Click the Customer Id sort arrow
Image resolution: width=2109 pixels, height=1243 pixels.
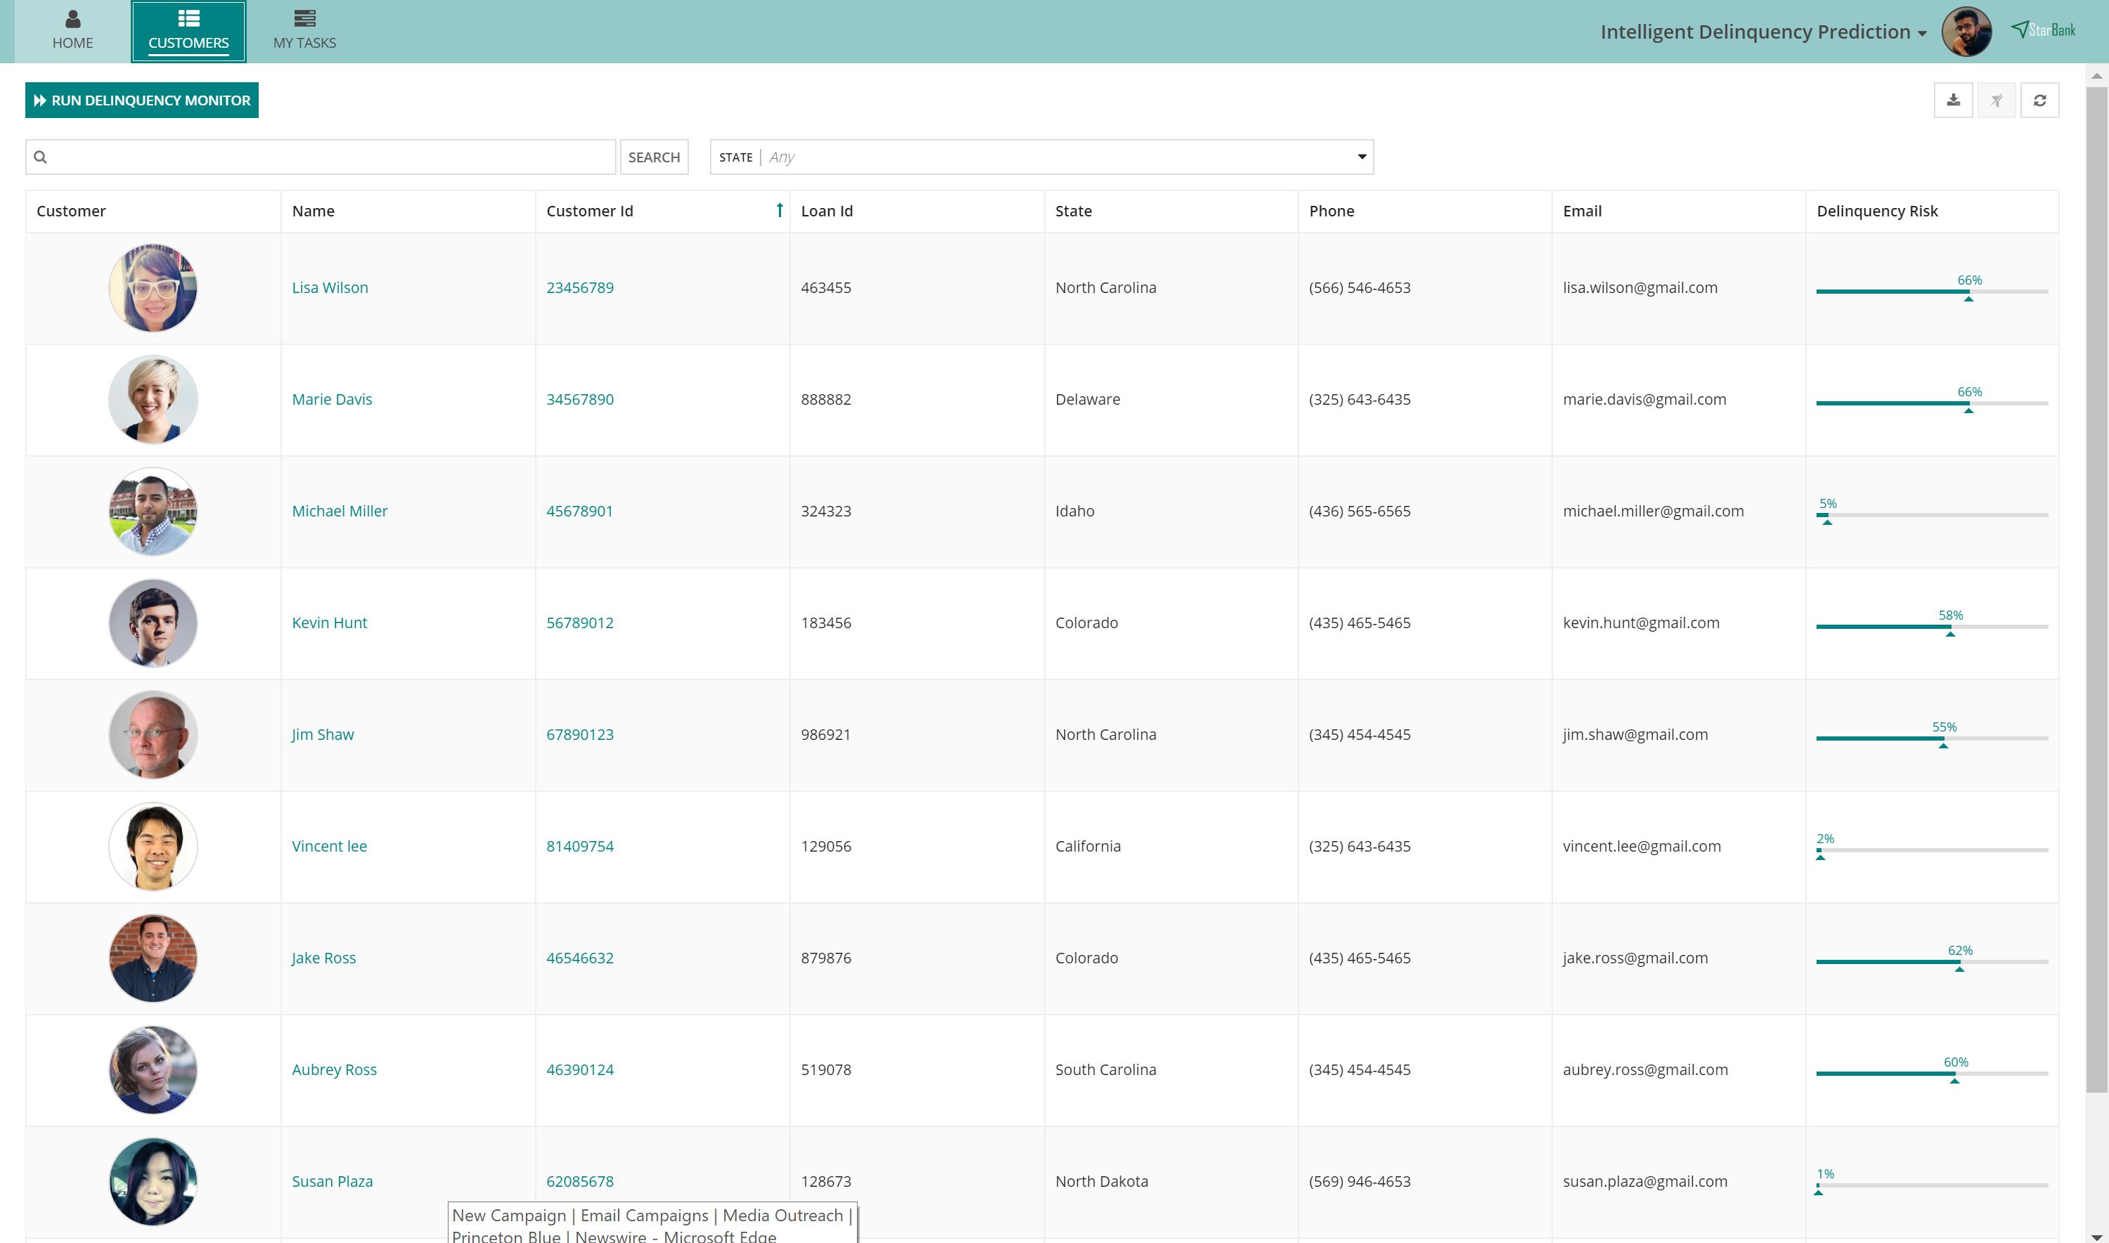pyautogui.click(x=779, y=210)
